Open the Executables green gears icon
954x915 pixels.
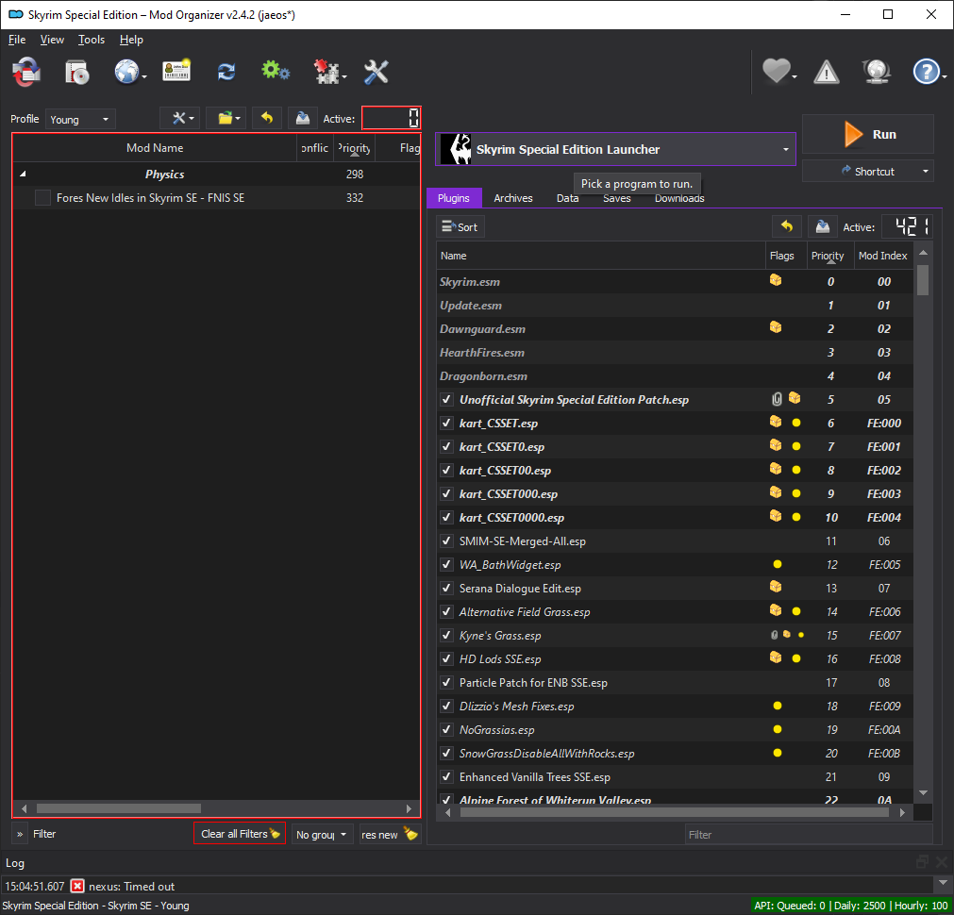(x=275, y=71)
